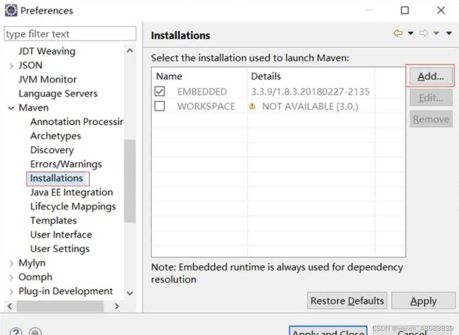The width and height of the screenshot is (459, 335).
Task: Click the round icon beside Help
Action: tap(35, 331)
